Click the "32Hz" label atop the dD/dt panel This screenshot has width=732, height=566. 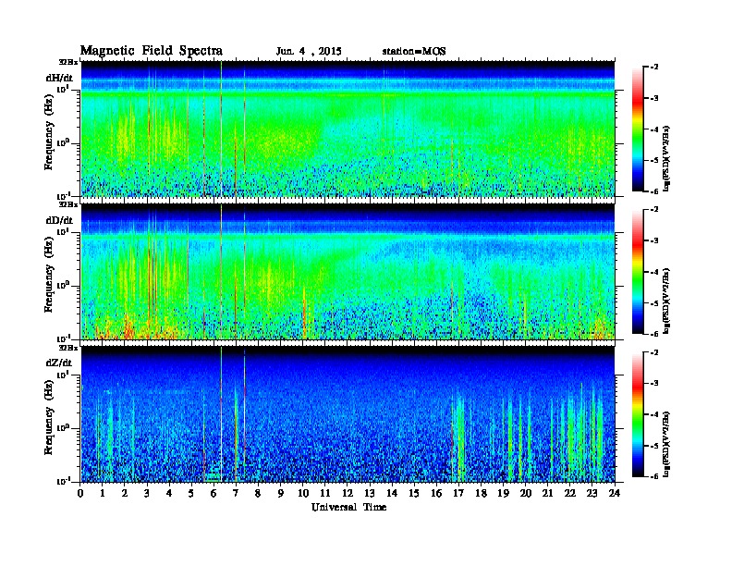pyautogui.click(x=68, y=204)
